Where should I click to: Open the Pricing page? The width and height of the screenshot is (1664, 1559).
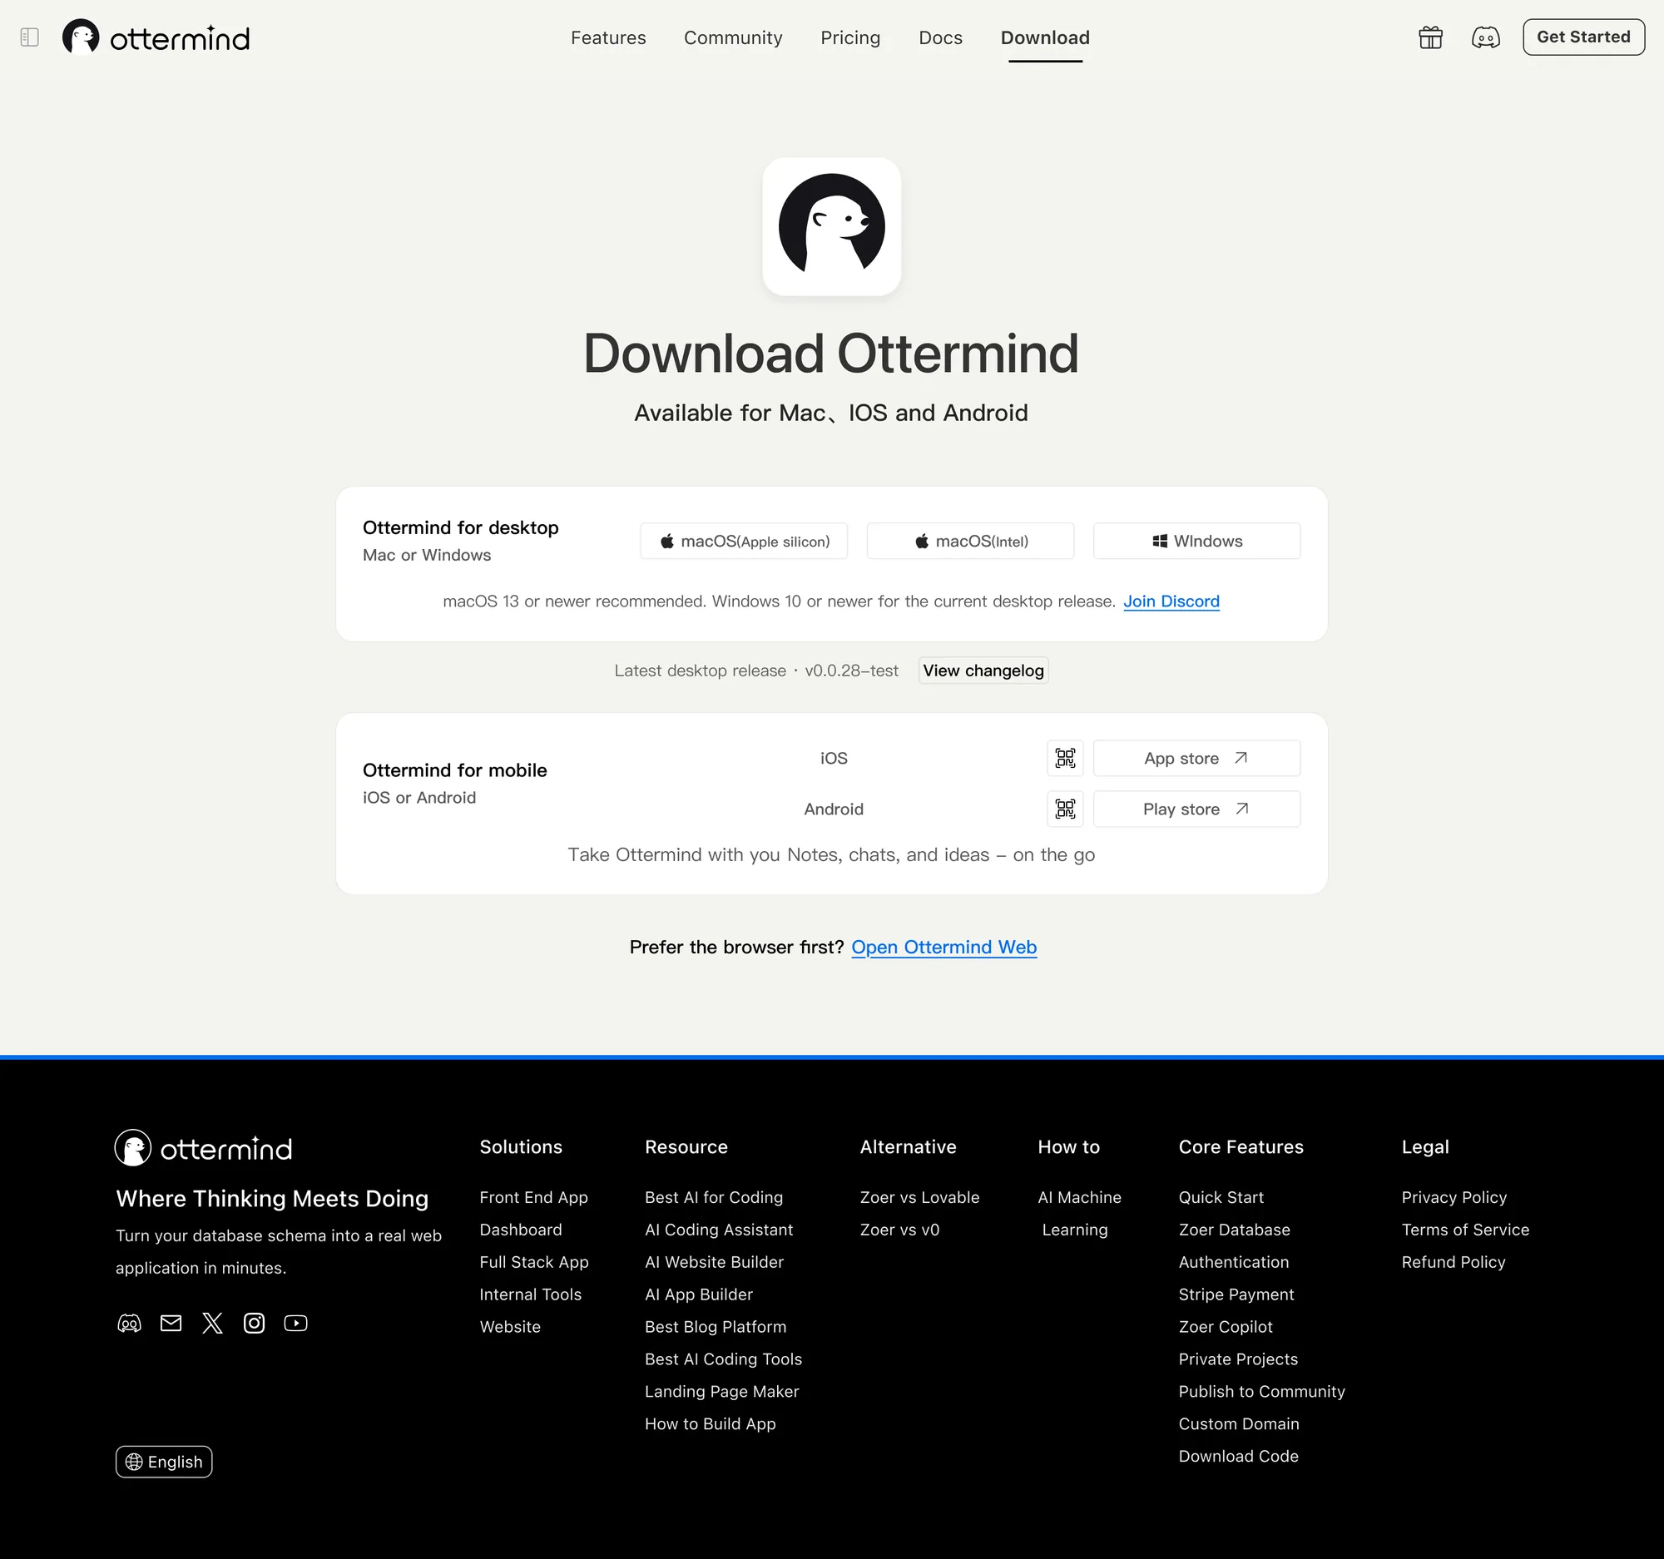point(850,37)
